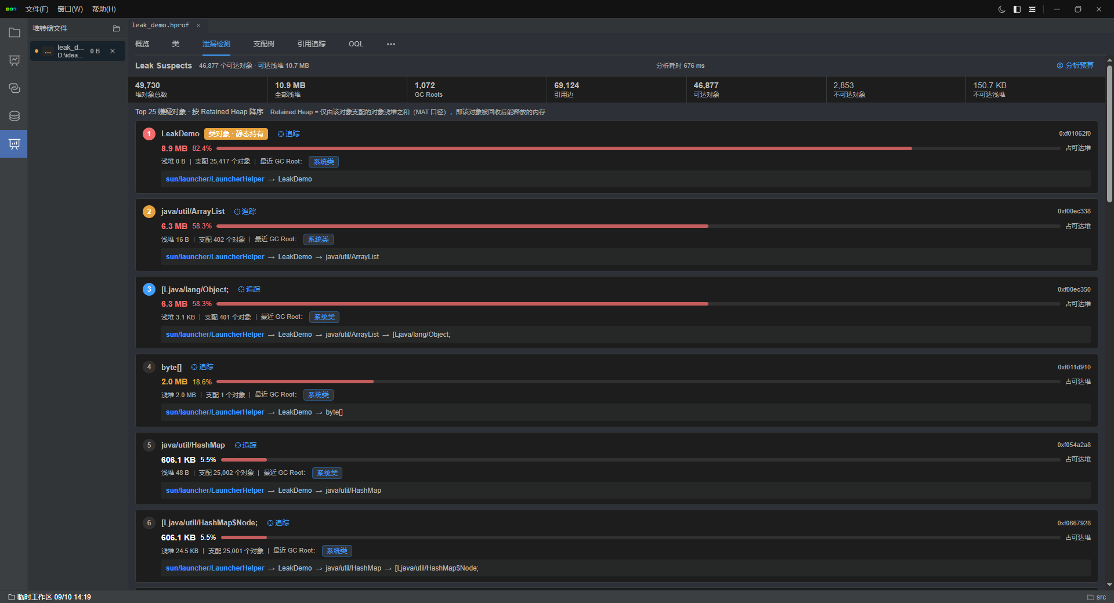Viewport: 1114px width, 603px height.
Task: Switch to the 支配树 tab
Action: point(263,44)
